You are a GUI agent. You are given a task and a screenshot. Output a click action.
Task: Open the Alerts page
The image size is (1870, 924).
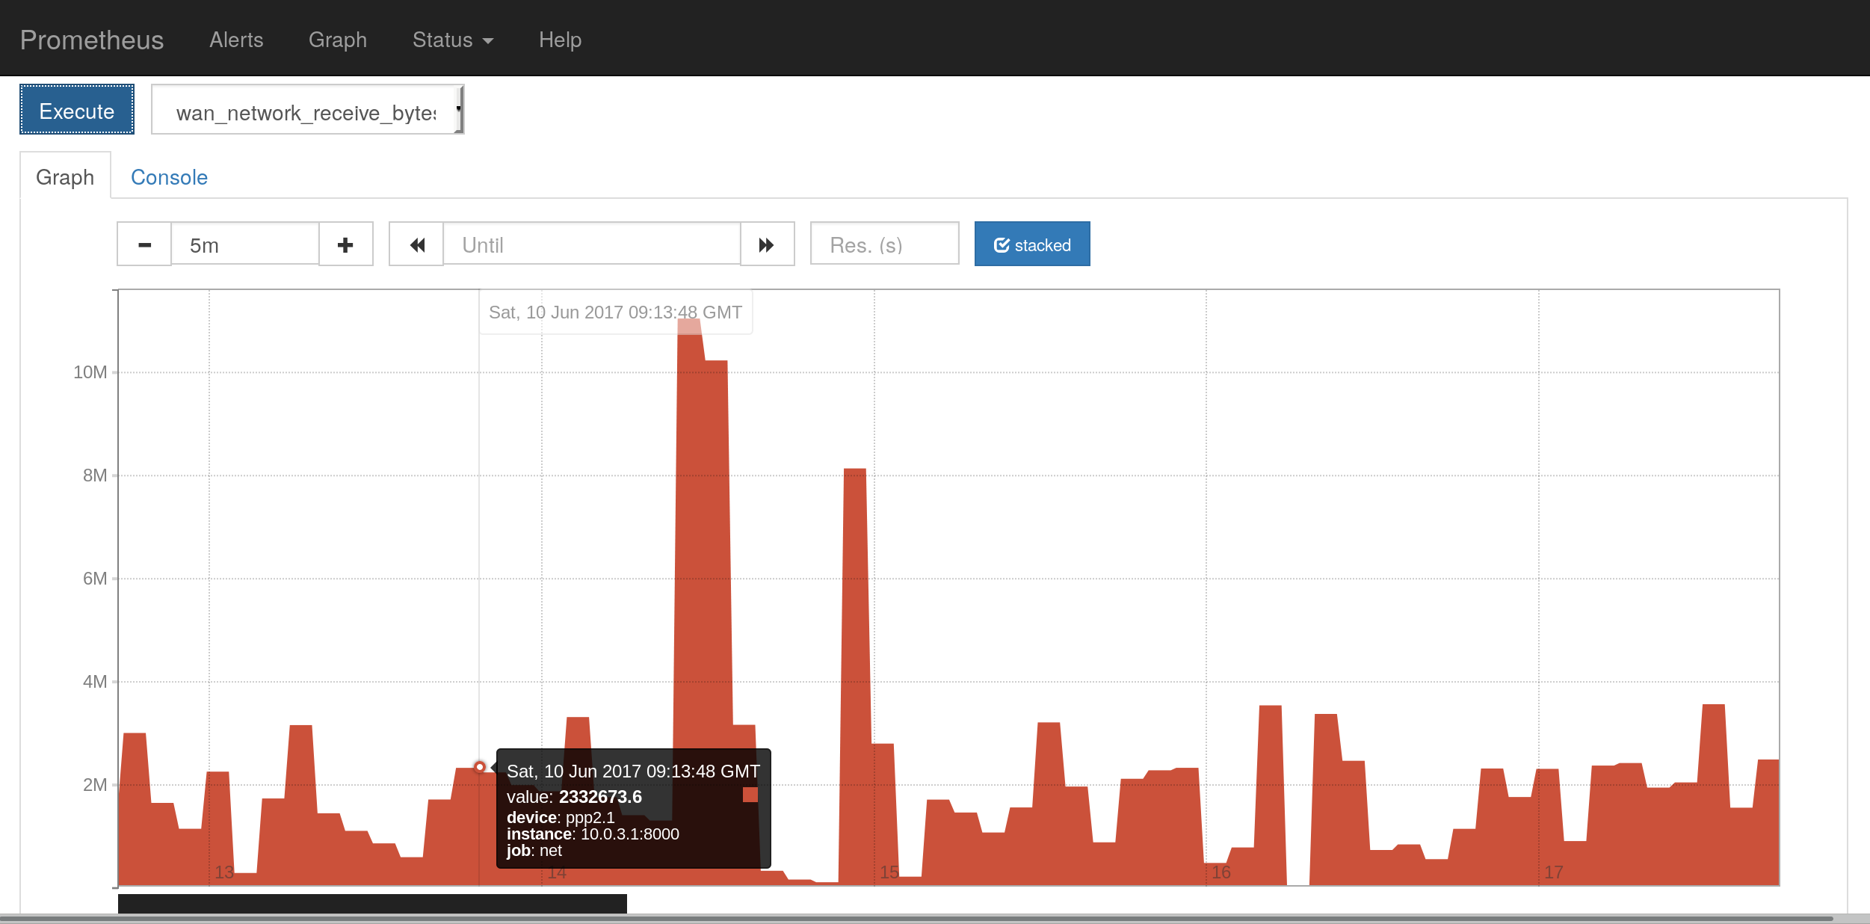tap(236, 40)
